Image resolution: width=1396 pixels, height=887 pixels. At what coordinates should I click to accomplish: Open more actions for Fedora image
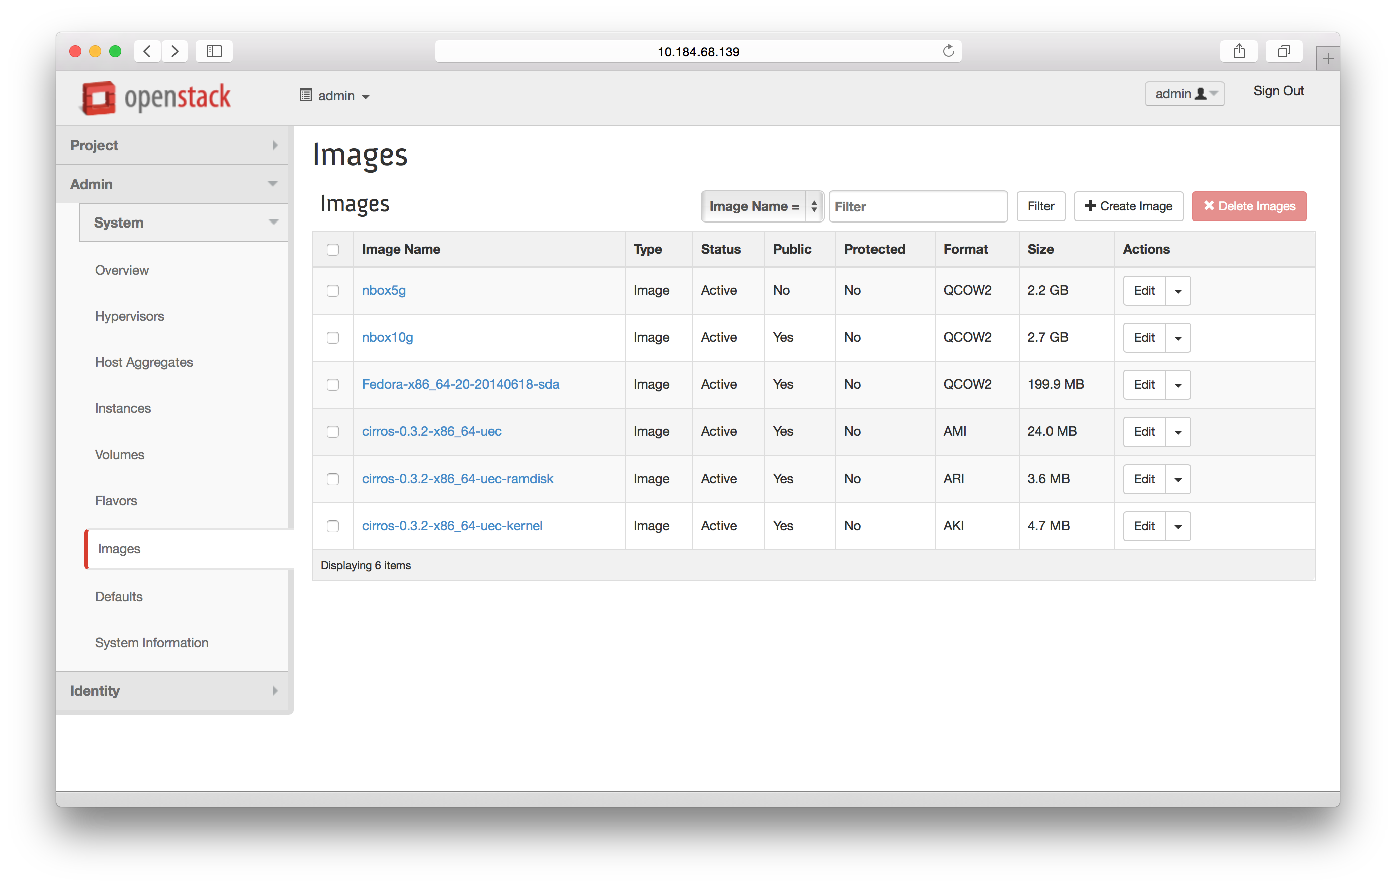pyautogui.click(x=1178, y=385)
